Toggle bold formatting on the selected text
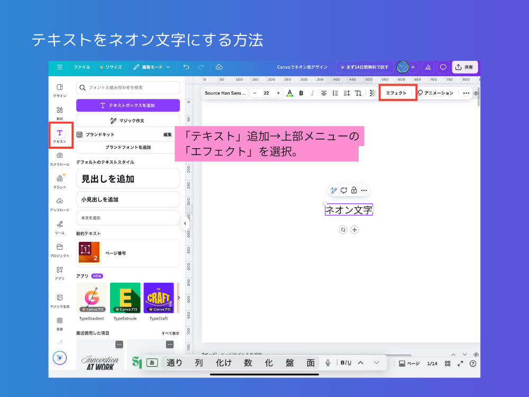The image size is (529, 397). point(301,93)
